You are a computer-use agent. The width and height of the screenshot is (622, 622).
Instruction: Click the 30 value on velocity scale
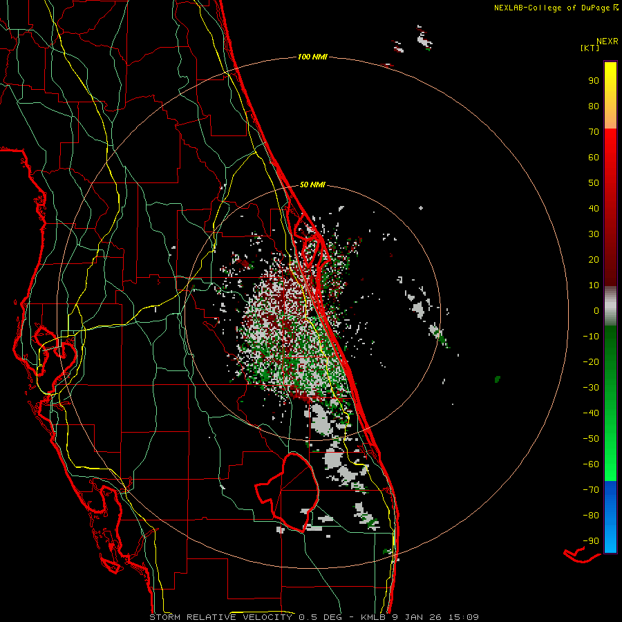[x=594, y=234]
